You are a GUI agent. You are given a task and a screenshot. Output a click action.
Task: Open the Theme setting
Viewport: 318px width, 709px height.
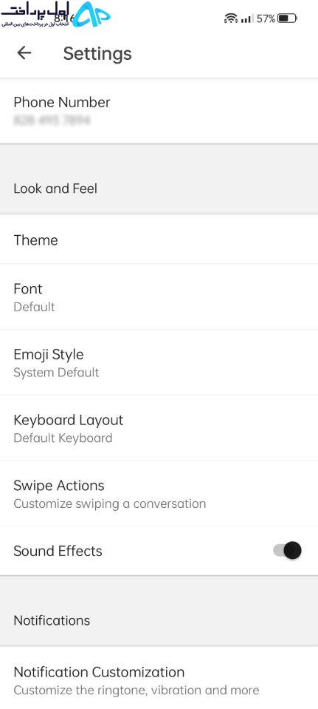coord(159,240)
